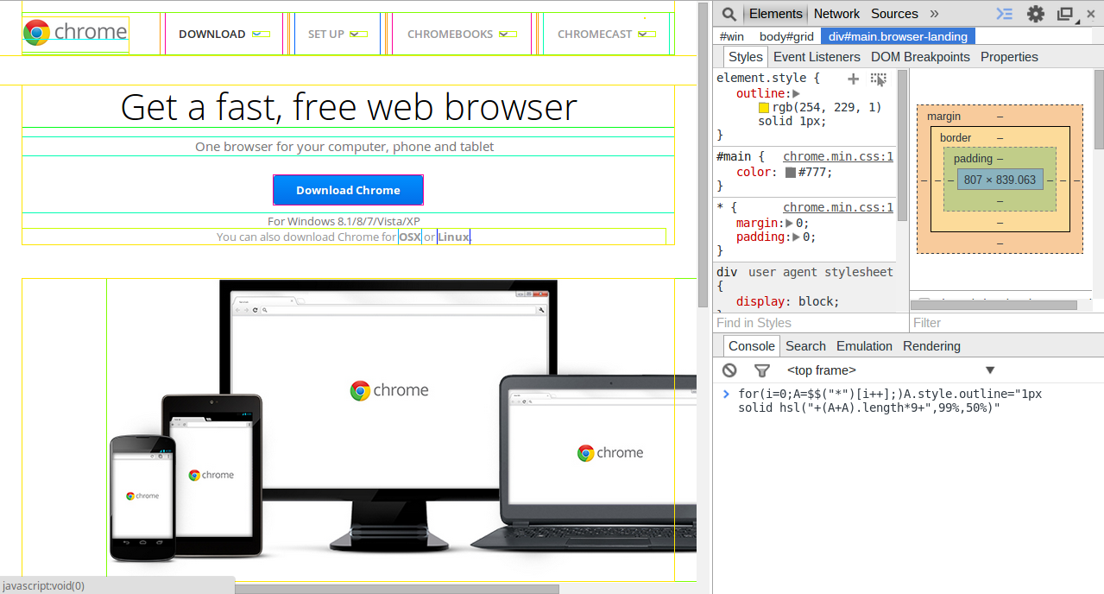Open the top frame context dropdown
The width and height of the screenshot is (1104, 594).
coord(890,370)
